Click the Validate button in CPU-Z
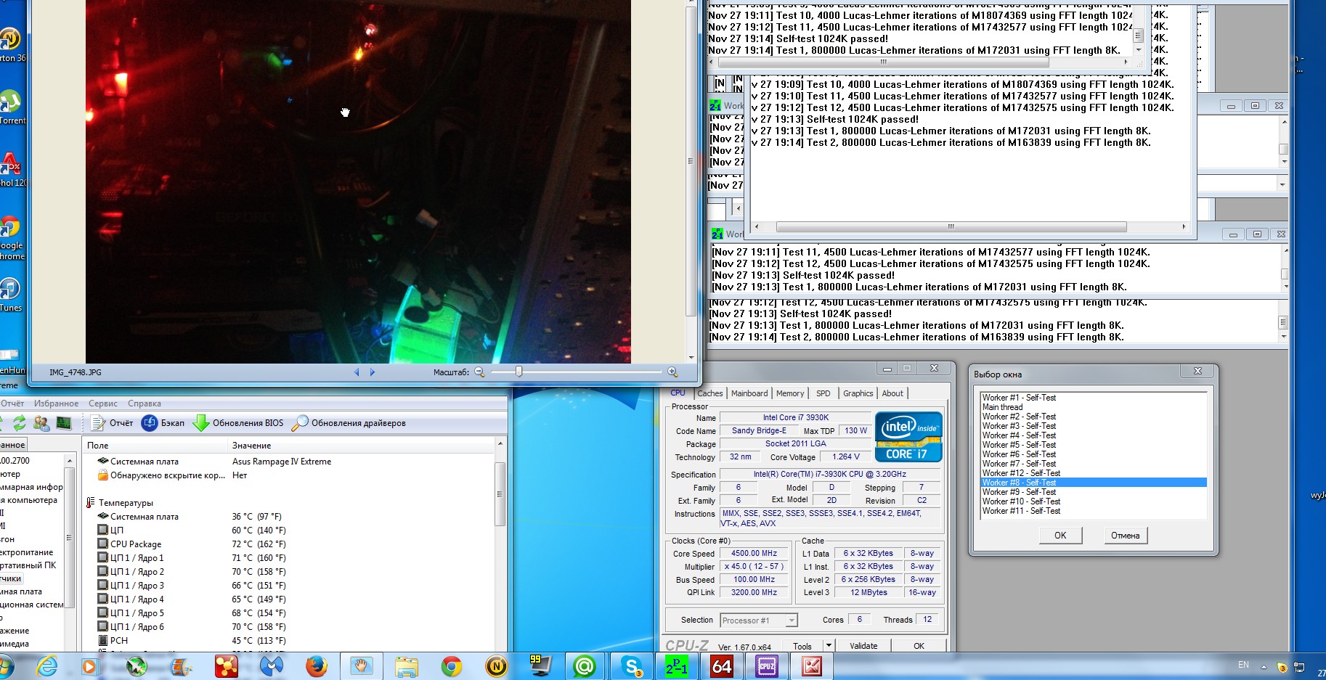 863,646
